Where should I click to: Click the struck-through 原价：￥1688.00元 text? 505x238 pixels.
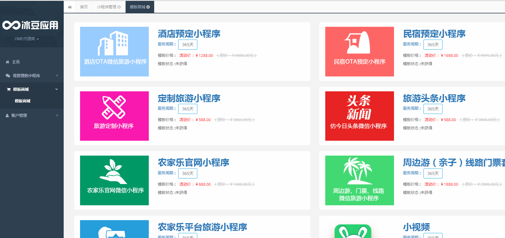234,184
